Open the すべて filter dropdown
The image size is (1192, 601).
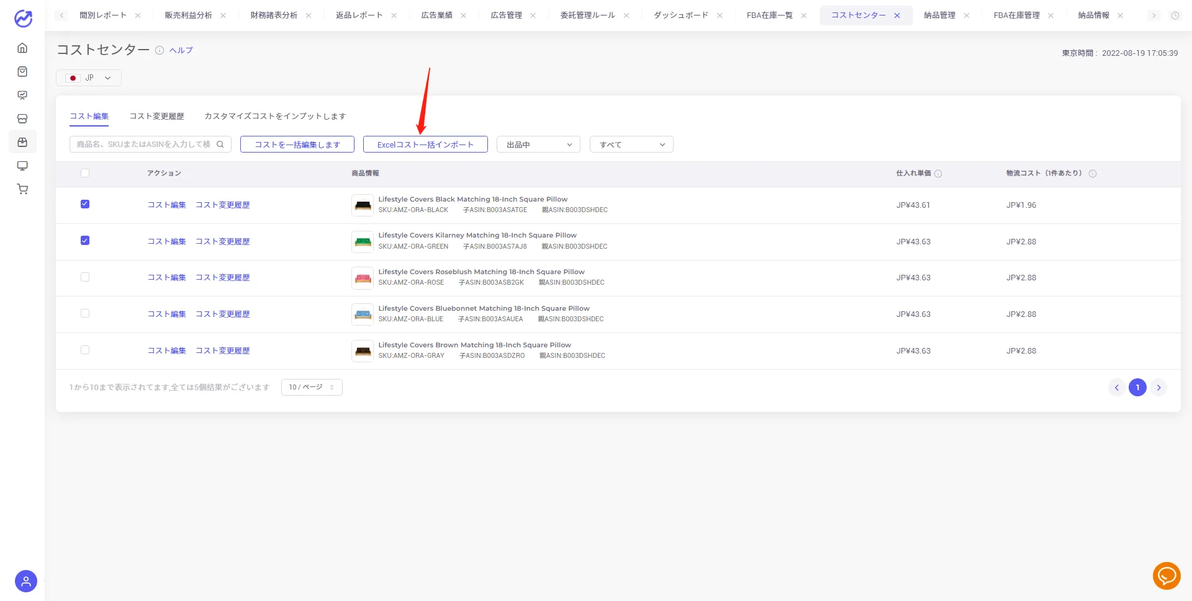point(631,145)
